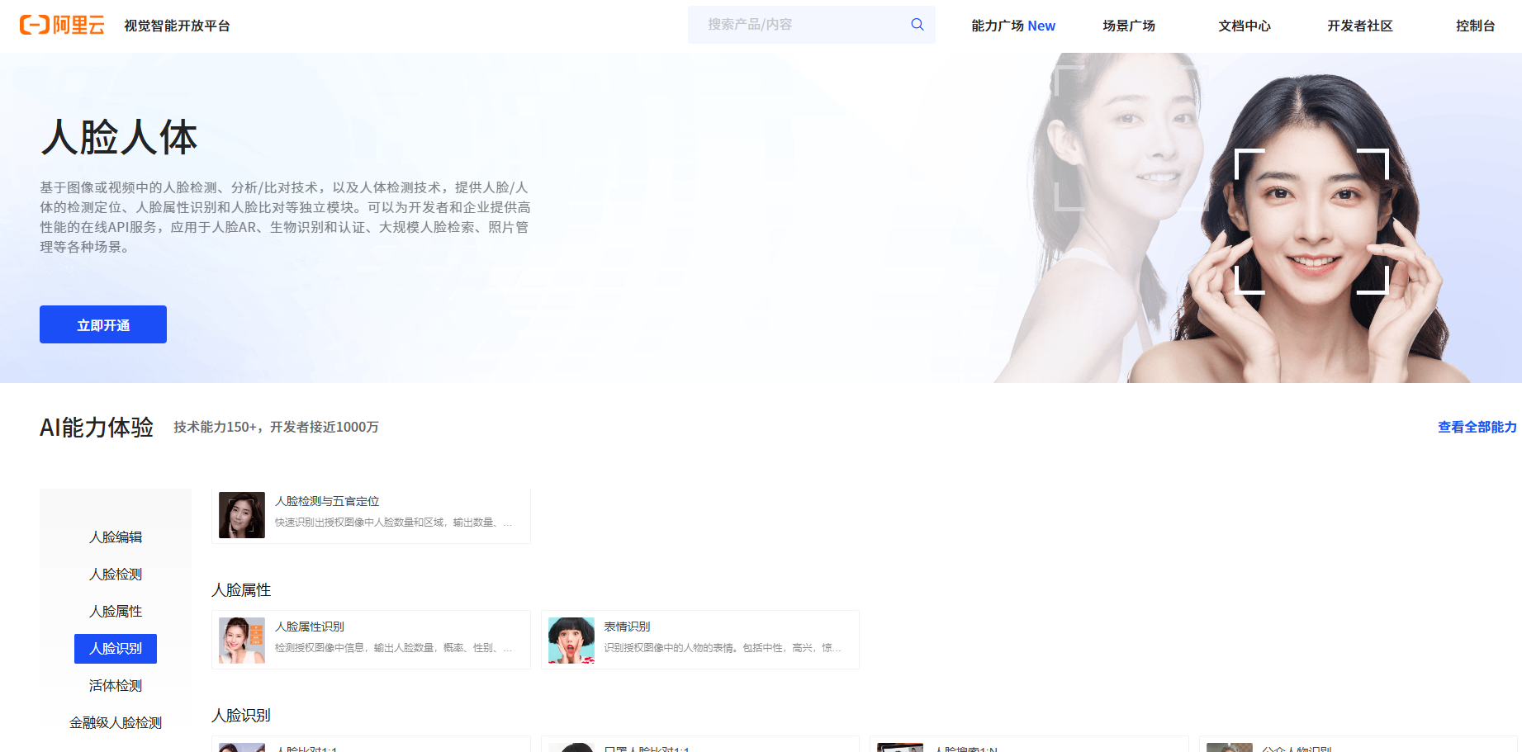Open 金融级人脸检测 category
The width and height of the screenshot is (1522, 752).
[x=116, y=723]
